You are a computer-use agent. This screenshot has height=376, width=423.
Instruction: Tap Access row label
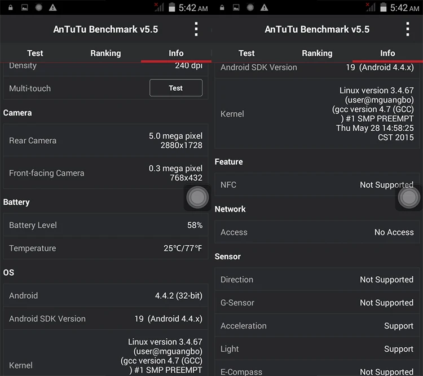coord(234,232)
